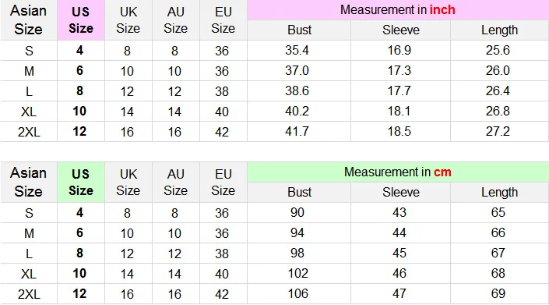The width and height of the screenshot is (549, 305).
Task: Click the Sleeve value 18.5 in inch table
Action: (x=399, y=132)
